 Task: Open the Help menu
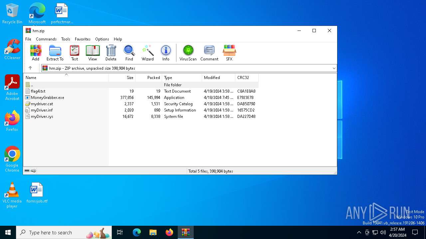pyautogui.click(x=118, y=39)
